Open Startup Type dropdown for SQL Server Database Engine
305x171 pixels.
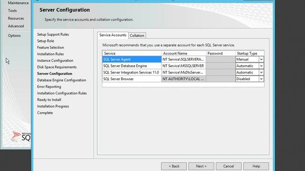tap(261, 66)
